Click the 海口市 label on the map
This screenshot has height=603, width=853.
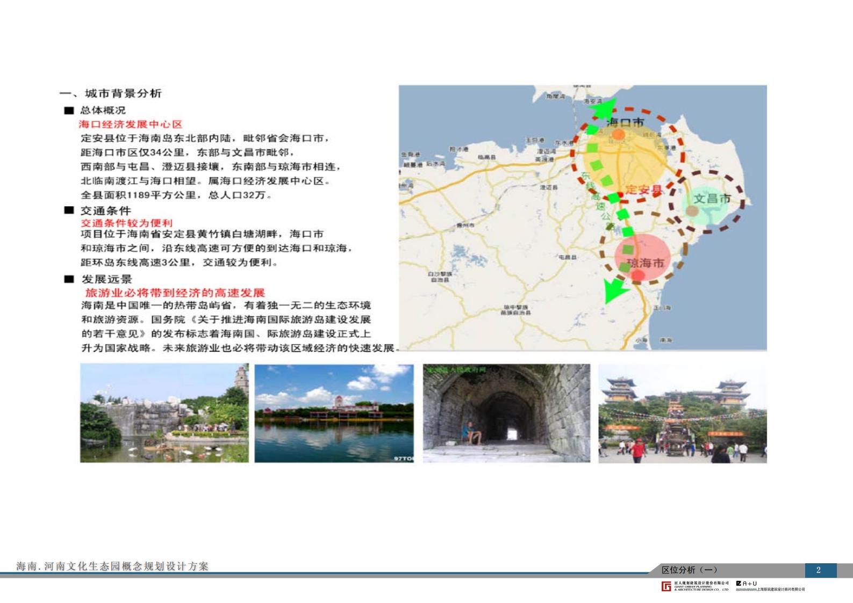pos(625,122)
